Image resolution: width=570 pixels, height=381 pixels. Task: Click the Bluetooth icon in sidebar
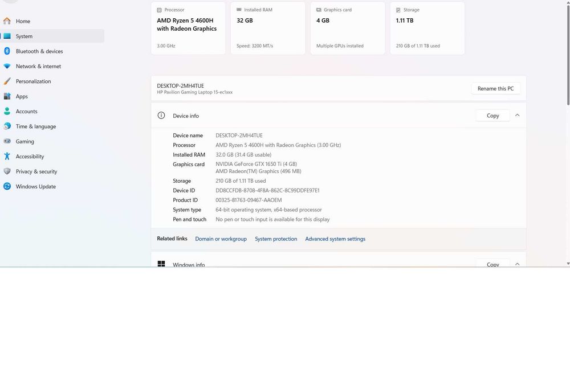click(x=7, y=51)
